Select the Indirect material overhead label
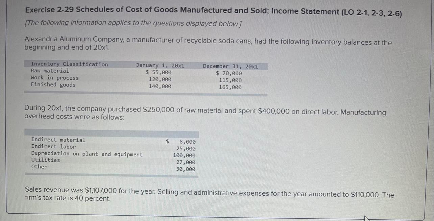Screen dimensions: 434x221 tap(58, 140)
